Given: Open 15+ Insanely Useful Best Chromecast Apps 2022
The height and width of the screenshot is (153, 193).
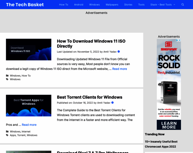Looking at the screenshot, I should pyautogui.click(x=161, y=144).
